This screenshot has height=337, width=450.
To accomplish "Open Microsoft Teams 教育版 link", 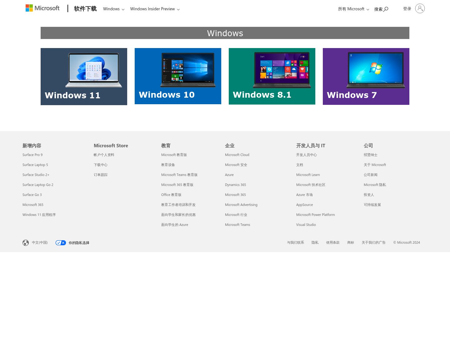I will 179,175.
